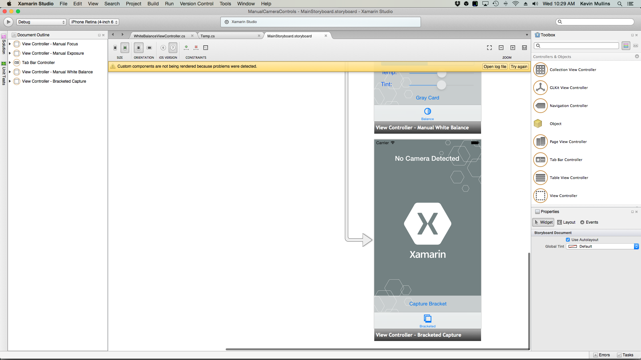Open the Build menu
The width and height of the screenshot is (641, 360).
[x=153, y=4]
